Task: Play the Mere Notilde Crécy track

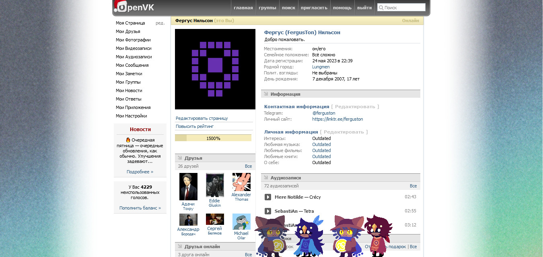Action: coord(268,197)
